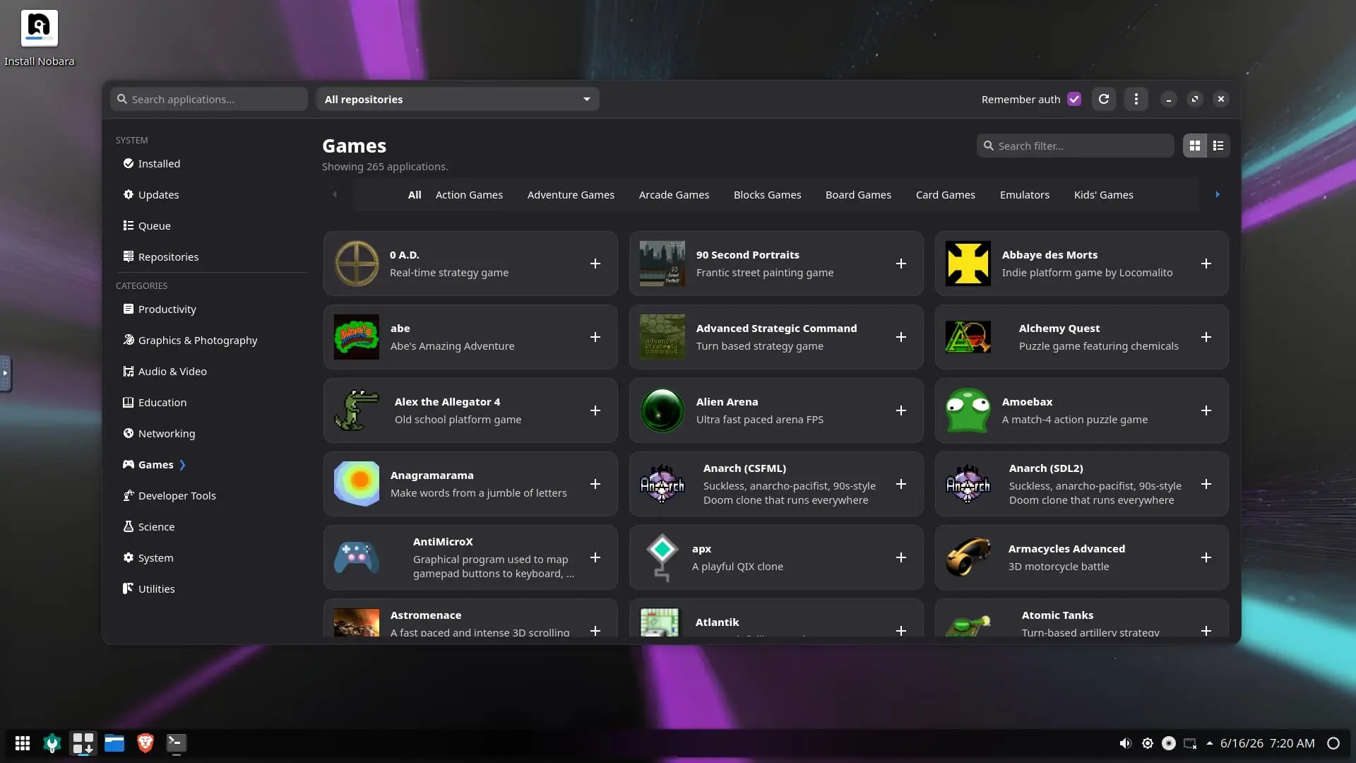The width and height of the screenshot is (1356, 763).
Task: Add Anarch (SDL2) with plus button
Action: pos(1206,484)
